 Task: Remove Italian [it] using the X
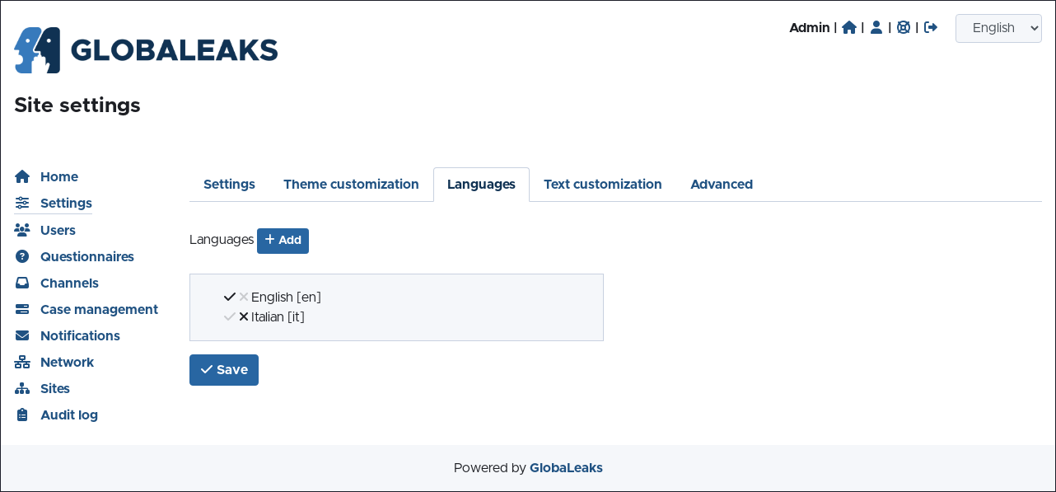(244, 316)
